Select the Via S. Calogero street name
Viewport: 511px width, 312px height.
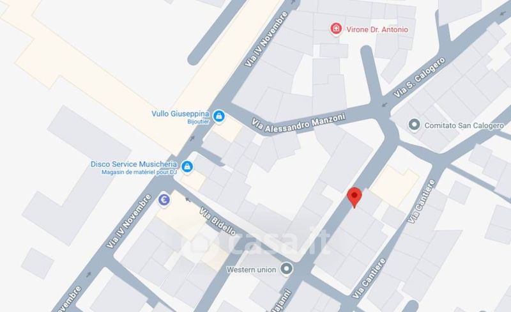pyautogui.click(x=420, y=77)
